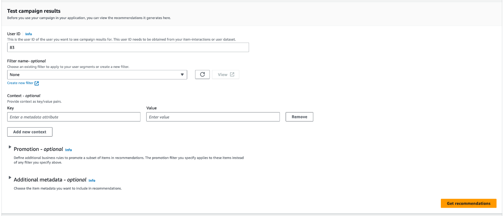Image resolution: width=503 pixels, height=216 pixels.
Task: Remove the context key/value pair
Action: [x=299, y=117]
